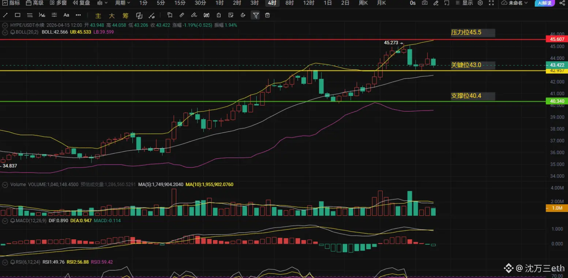Collapse the BOLL indicator row
568x278 pixels.
tap(5, 32)
